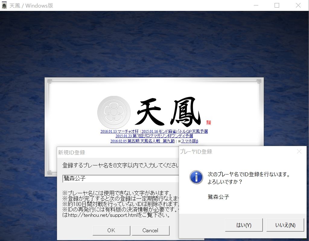
Task: Open the 2015.01.16 モンド麻雀バトルGP天鳳予選 link
Action: click(x=175, y=131)
